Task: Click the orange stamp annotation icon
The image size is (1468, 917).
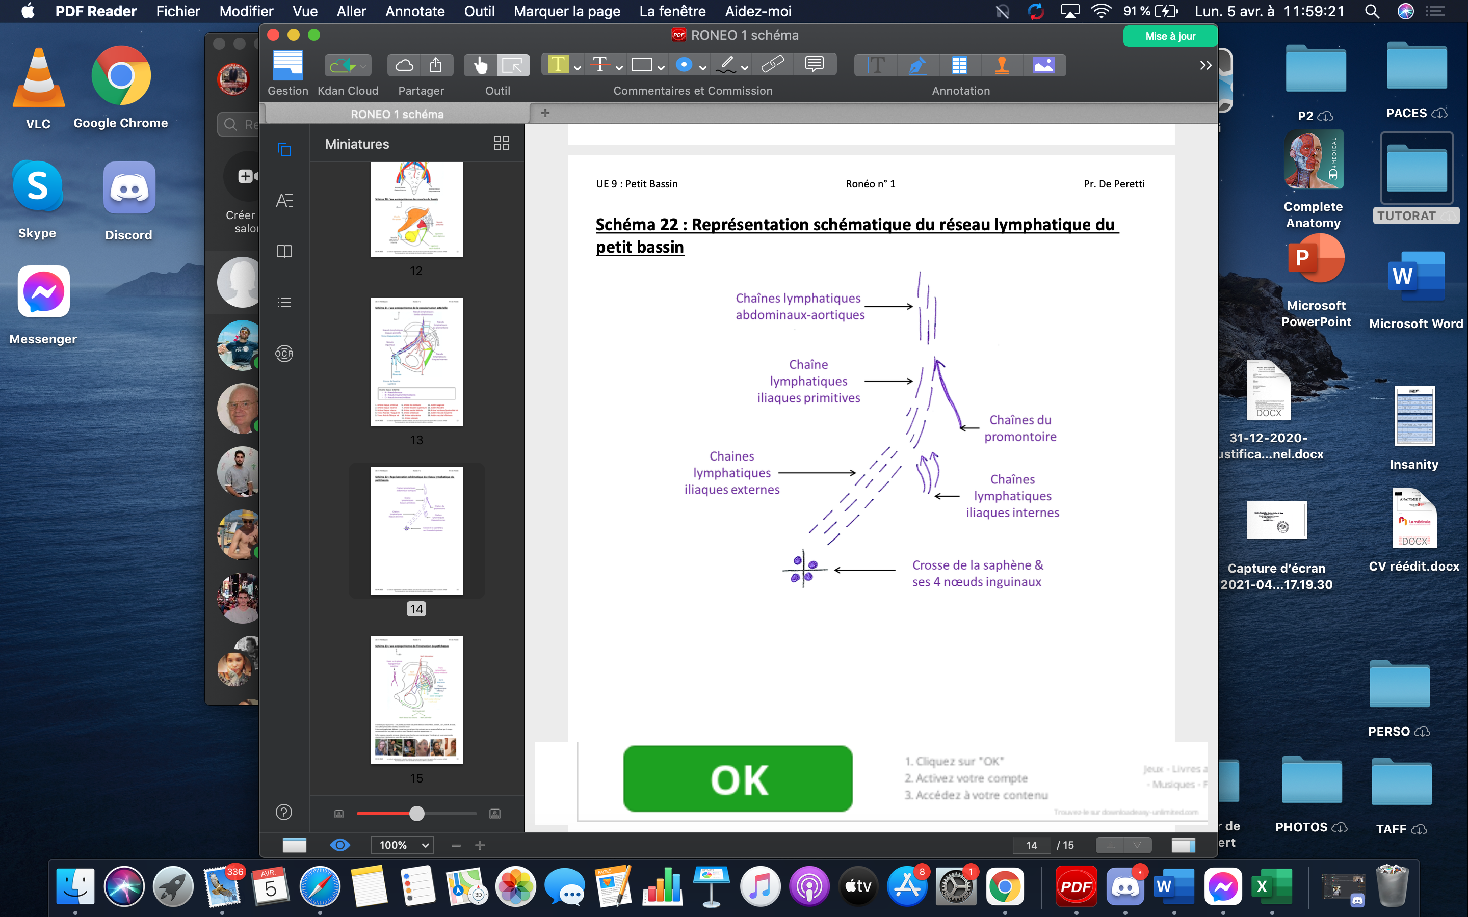Action: click(1002, 65)
